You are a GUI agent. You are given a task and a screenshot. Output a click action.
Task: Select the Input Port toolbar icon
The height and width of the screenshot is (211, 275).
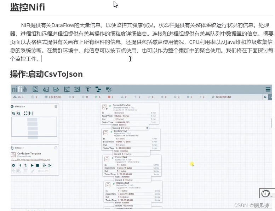[46, 89]
